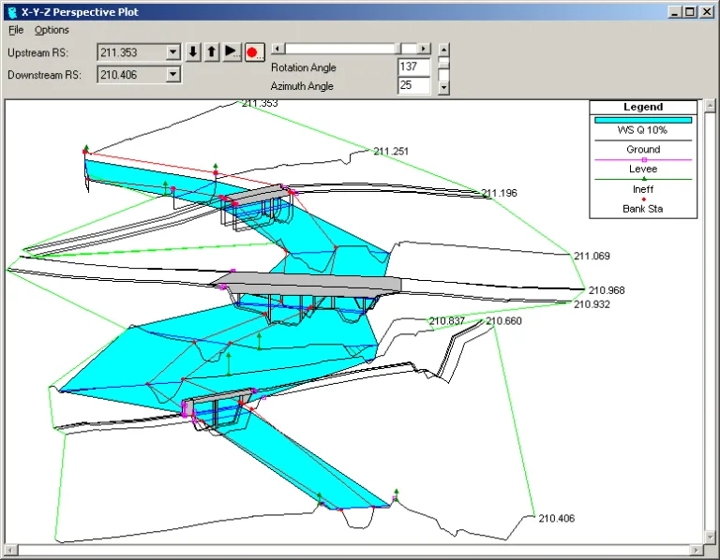Image resolution: width=720 pixels, height=560 pixels.
Task: Click plot horizontal scrollbar left arrow
Action: click(x=10, y=550)
